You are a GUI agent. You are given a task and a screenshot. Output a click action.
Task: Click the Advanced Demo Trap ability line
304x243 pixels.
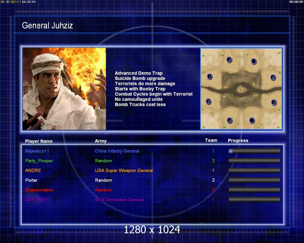coord(139,73)
